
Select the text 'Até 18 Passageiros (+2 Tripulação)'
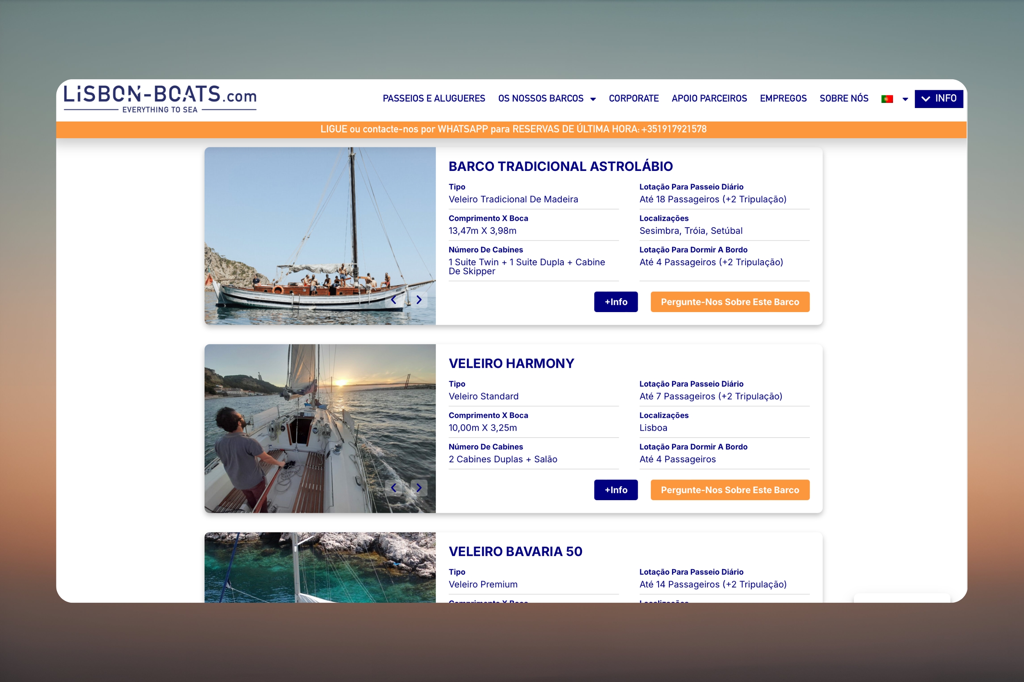713,199
